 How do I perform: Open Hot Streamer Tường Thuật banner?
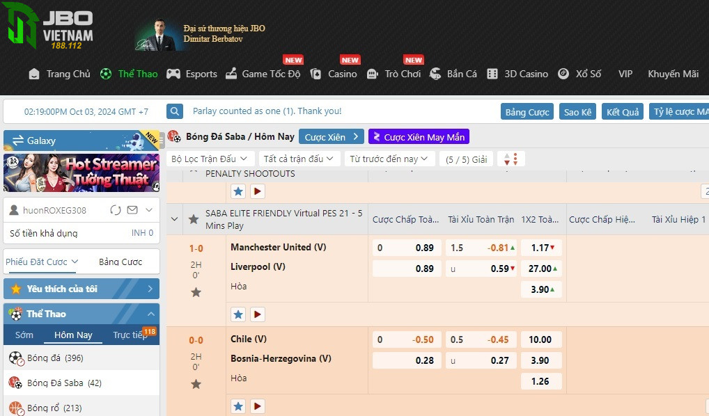coord(81,173)
